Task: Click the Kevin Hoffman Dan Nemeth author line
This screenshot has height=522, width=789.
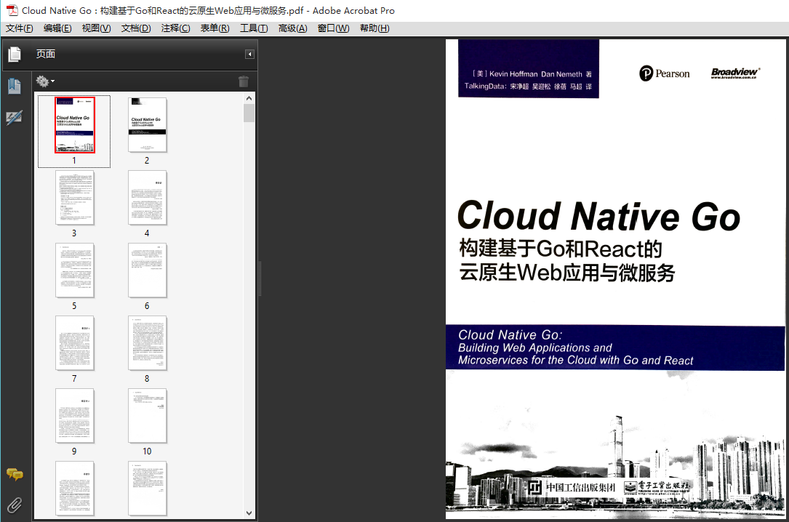Action: point(532,74)
